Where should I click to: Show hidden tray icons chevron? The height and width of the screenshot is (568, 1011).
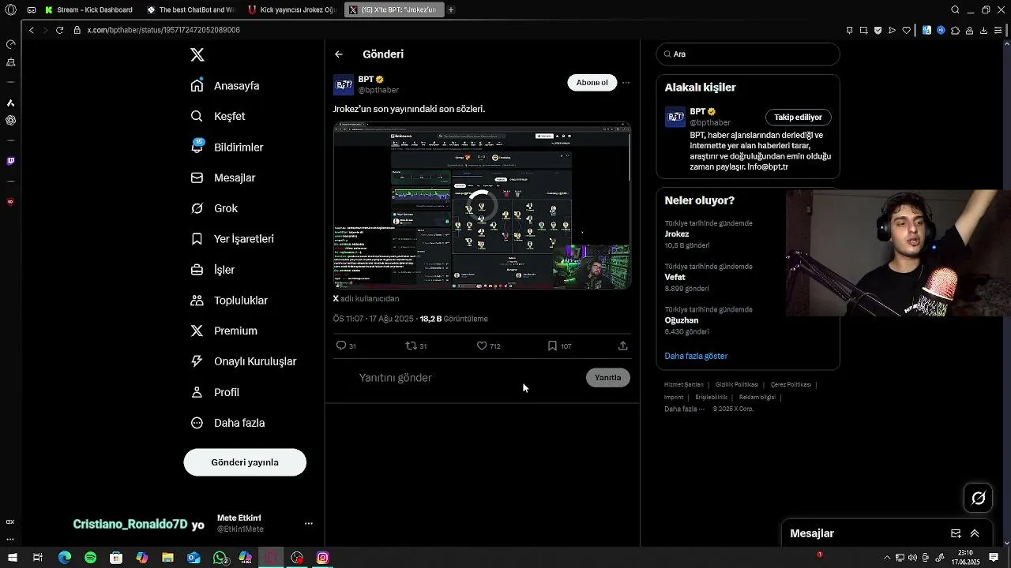(x=887, y=558)
